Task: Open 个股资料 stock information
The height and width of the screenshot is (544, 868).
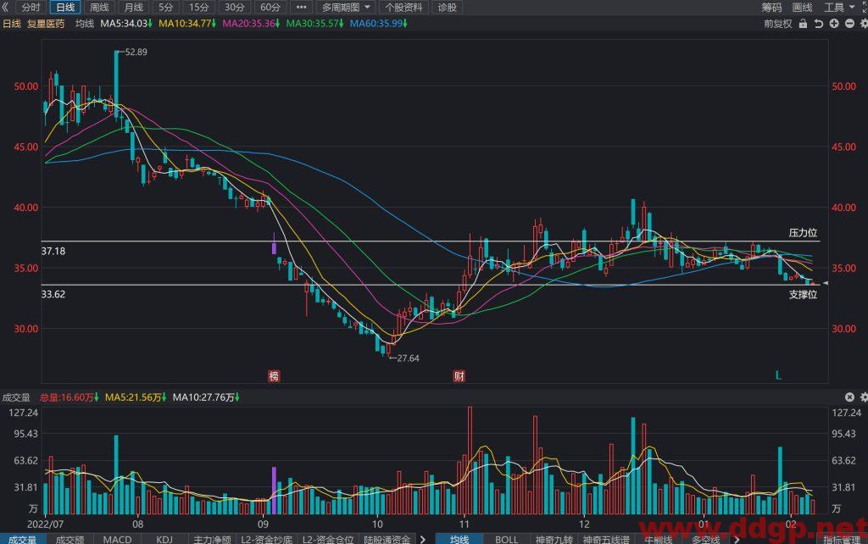Action: [403, 7]
